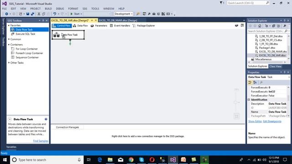This screenshot has height=164, width=292.
Task: Open the Connection Managers tab
Action: click(x=68, y=127)
